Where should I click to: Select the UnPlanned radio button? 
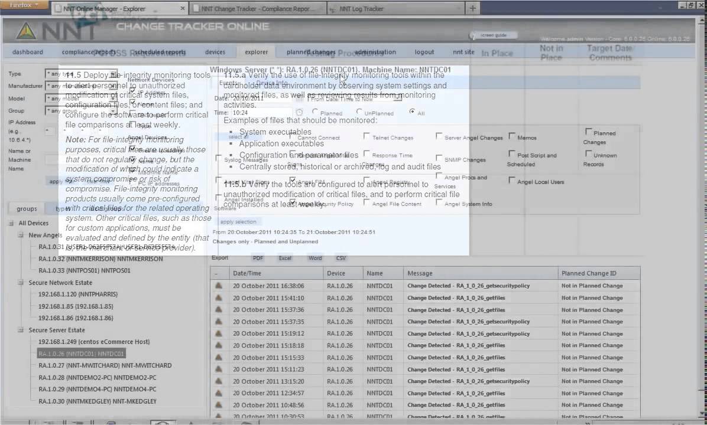tap(359, 111)
